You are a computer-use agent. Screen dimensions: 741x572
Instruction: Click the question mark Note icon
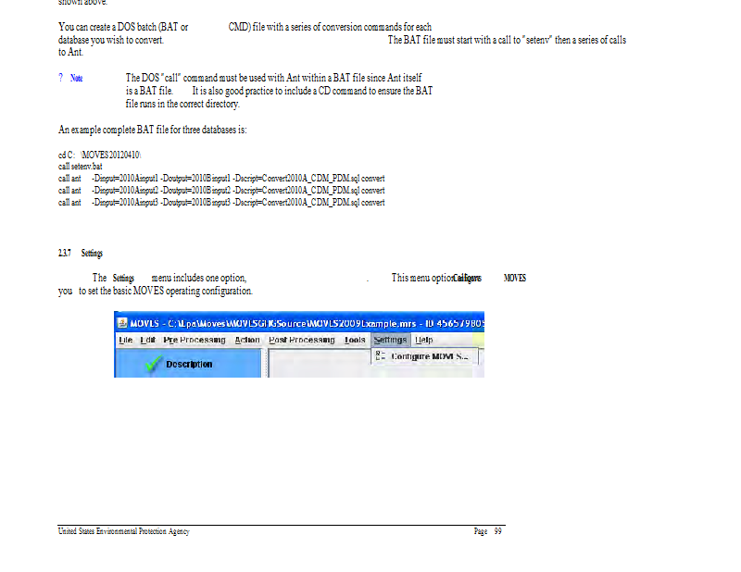tap(60, 79)
